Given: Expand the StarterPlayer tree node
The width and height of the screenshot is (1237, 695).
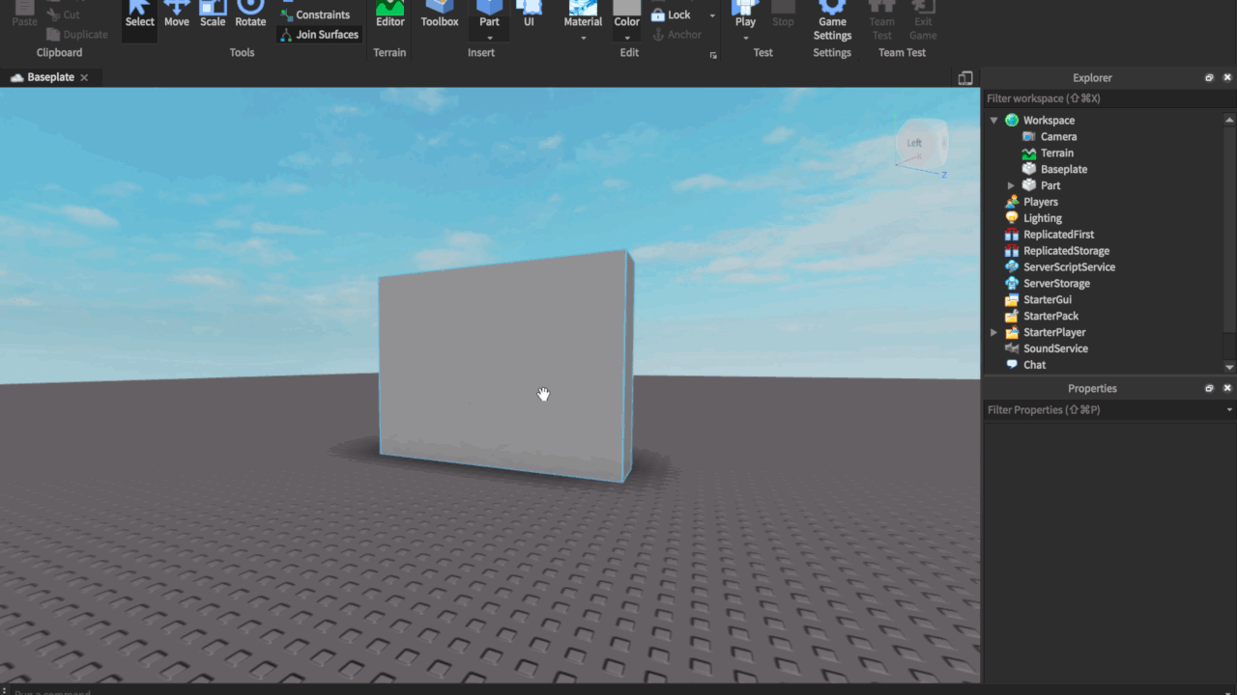Looking at the screenshot, I should pyautogui.click(x=993, y=332).
